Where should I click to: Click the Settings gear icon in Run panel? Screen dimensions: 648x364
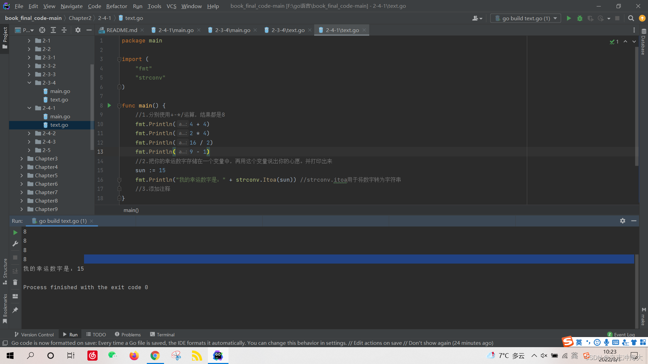coord(622,221)
